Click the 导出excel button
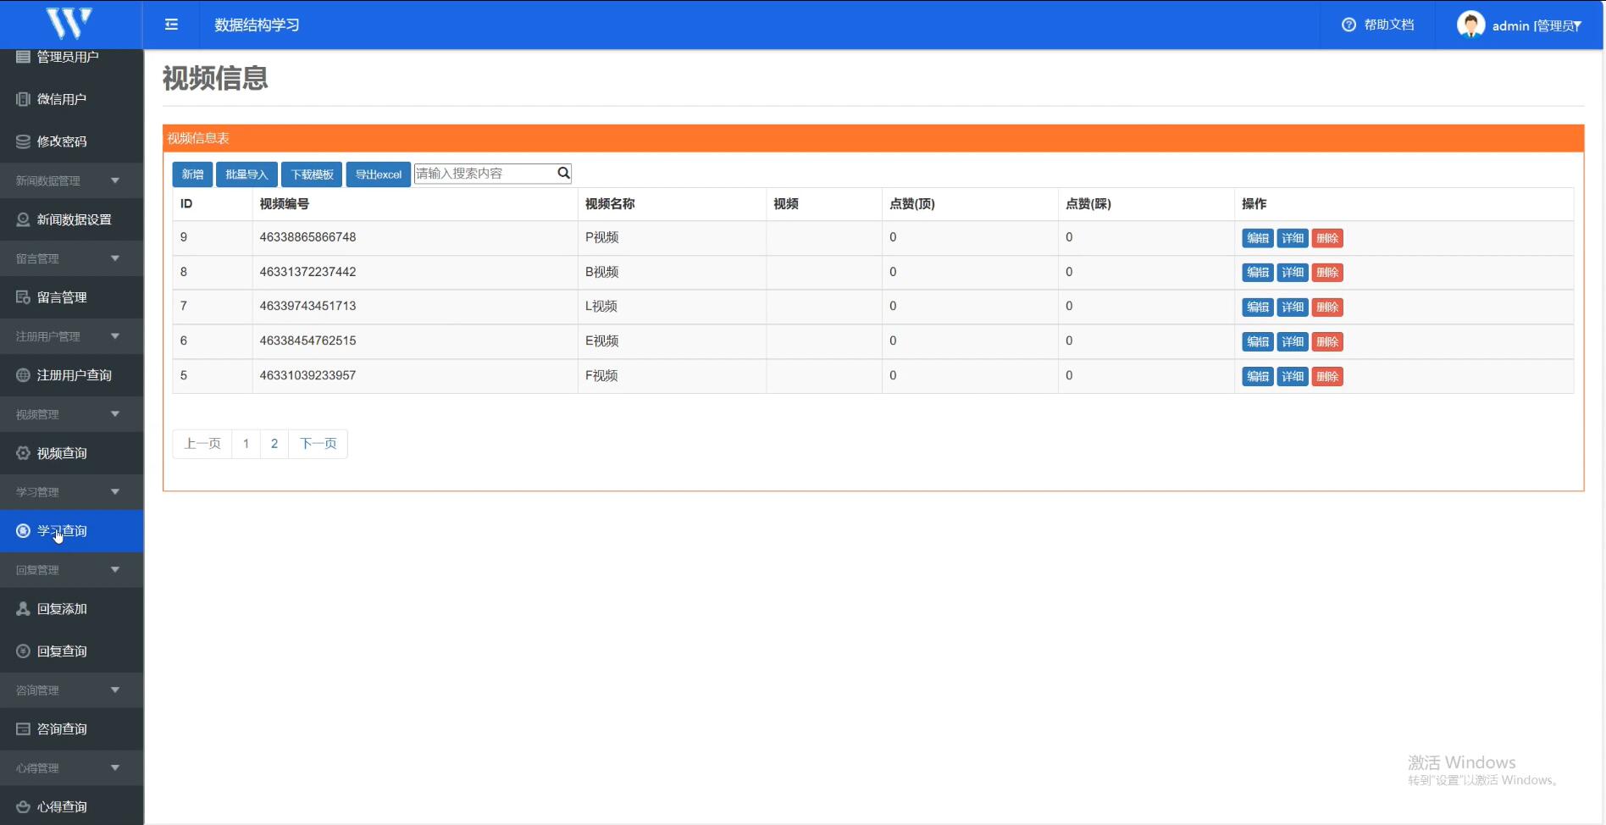 coord(378,174)
